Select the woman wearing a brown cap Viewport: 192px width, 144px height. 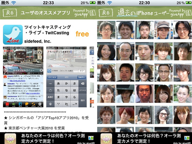163,30
